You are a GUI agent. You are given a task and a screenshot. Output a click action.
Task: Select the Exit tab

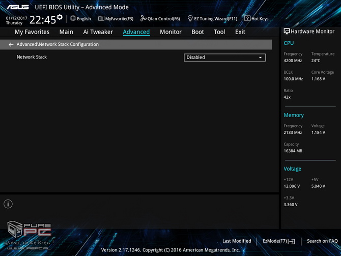click(x=240, y=32)
